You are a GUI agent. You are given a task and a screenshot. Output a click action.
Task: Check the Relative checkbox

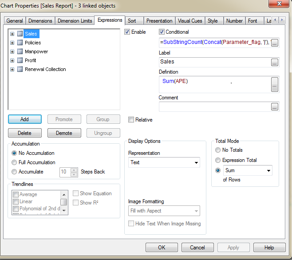(x=131, y=120)
